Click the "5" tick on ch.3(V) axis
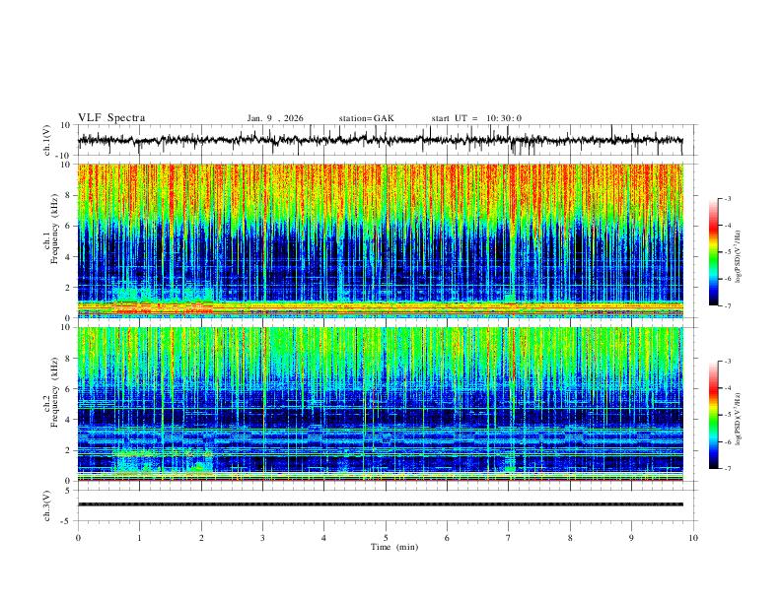Viewport: 781px width, 603px height. tap(68, 491)
